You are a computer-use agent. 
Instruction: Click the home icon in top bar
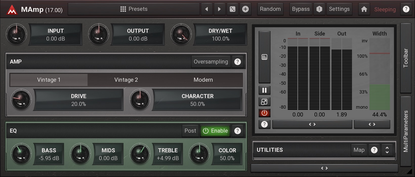[x=364, y=9]
